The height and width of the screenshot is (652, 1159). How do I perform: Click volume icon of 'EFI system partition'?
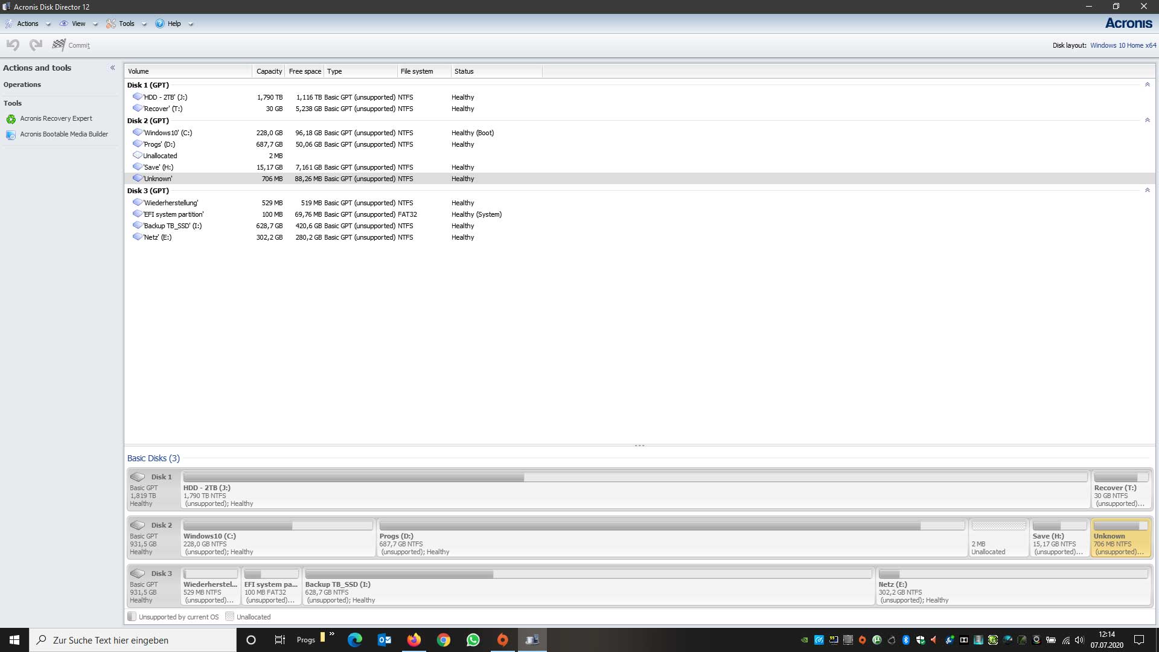138,214
